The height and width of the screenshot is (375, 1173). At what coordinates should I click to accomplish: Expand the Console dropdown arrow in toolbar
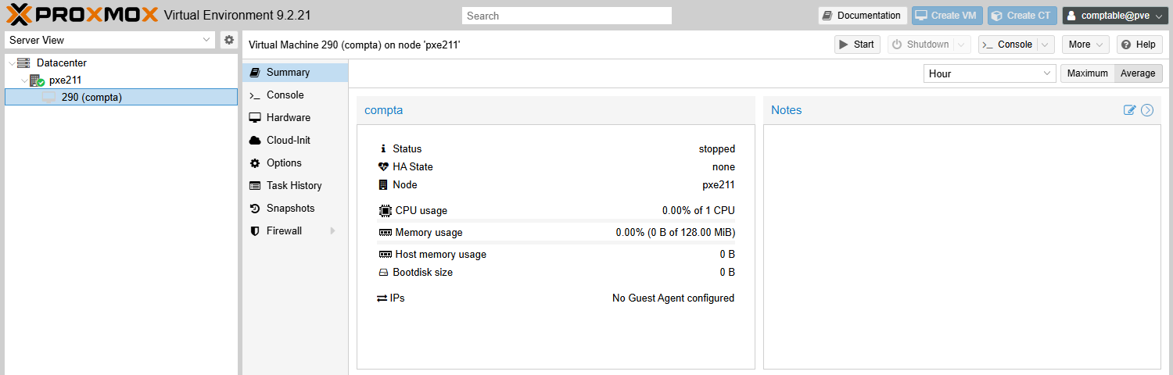coord(1046,45)
